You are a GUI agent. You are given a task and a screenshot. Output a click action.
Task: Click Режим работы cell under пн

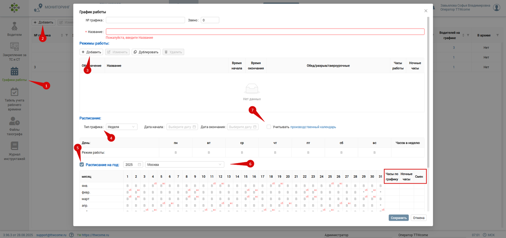tap(176, 152)
